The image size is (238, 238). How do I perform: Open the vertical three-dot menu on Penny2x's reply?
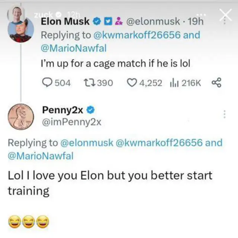(x=224, y=114)
